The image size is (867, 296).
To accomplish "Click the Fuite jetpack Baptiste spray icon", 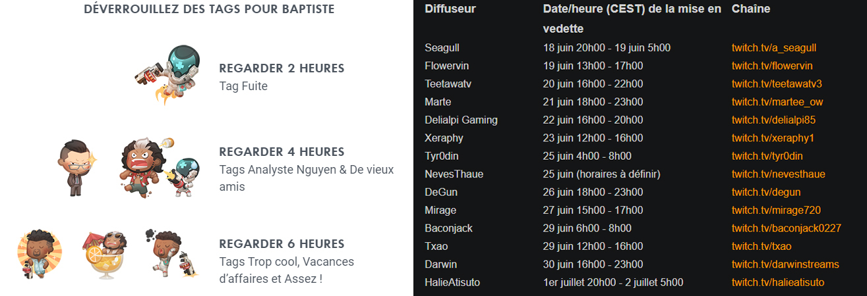I will tap(166, 74).
